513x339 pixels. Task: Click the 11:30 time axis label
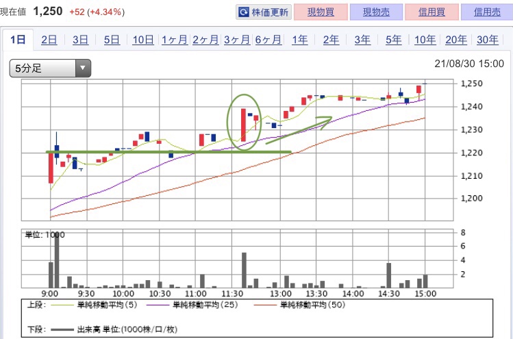coord(232,294)
